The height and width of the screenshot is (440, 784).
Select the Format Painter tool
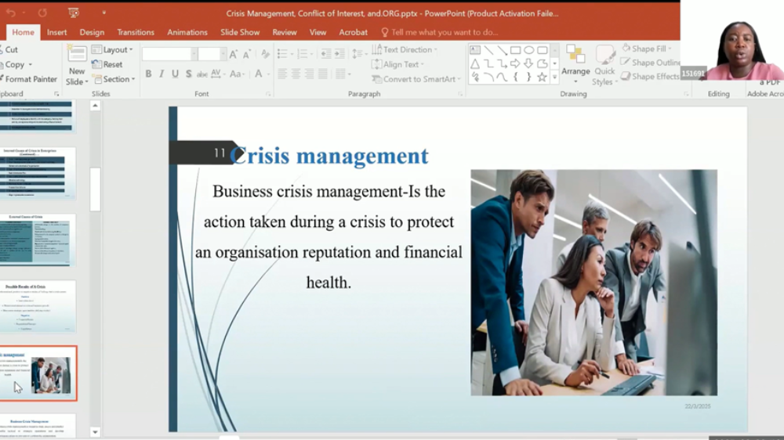click(x=28, y=79)
